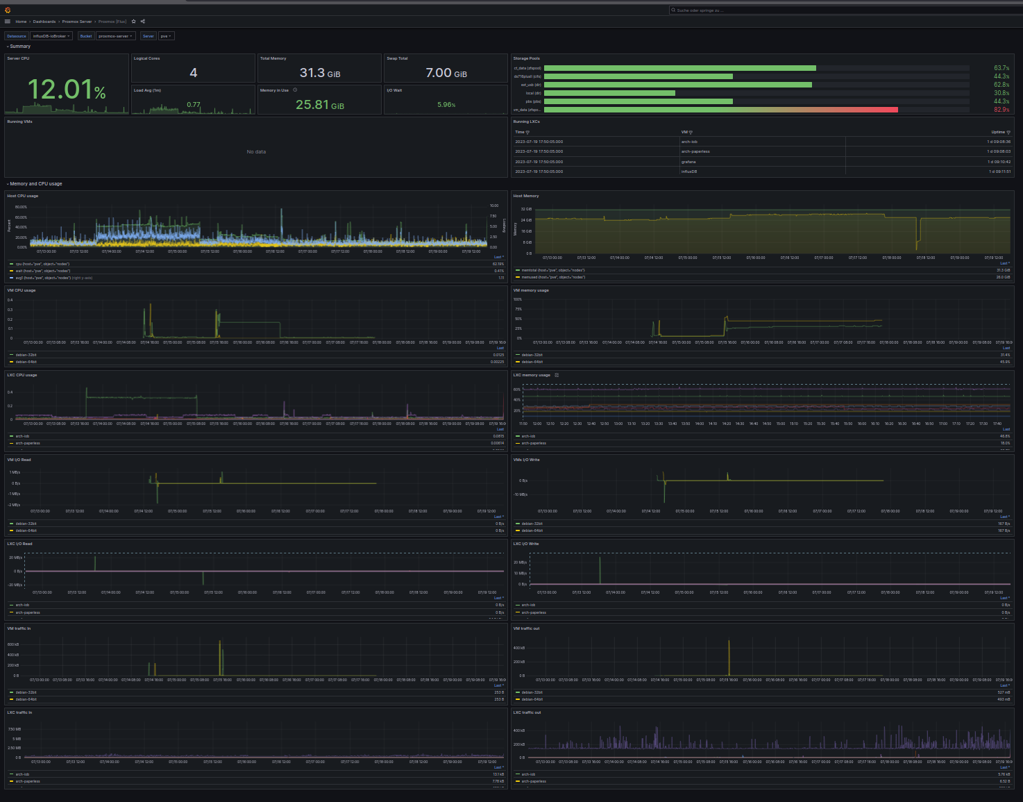This screenshot has height=802, width=1023.
Task: Sort Host CPU usage legend by Last
Action: click(498, 257)
